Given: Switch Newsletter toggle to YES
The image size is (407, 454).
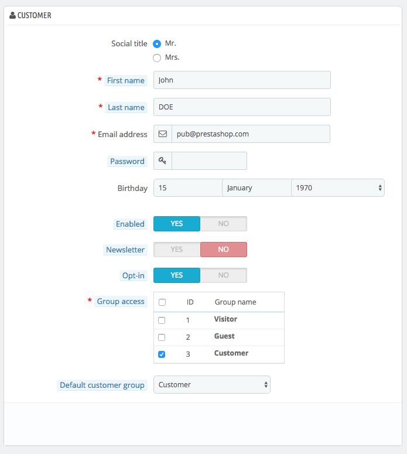Looking at the screenshot, I should 177,250.
